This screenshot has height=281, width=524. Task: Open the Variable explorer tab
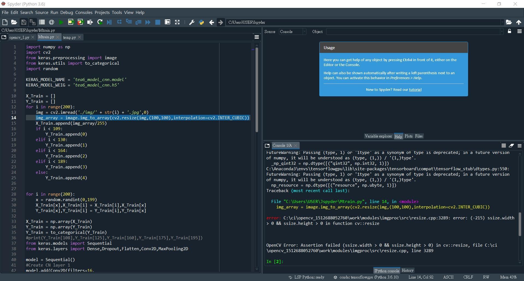378,136
